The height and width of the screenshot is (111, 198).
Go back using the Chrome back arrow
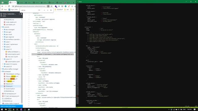(x=2, y=6)
